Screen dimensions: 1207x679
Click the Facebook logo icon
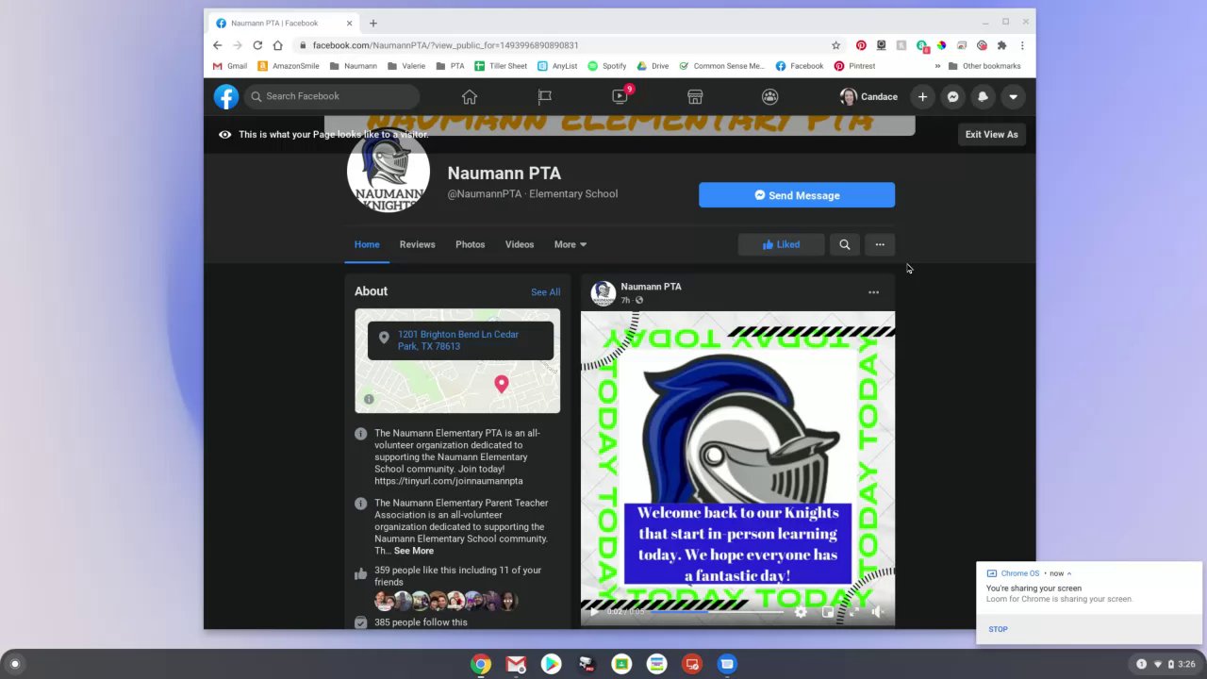225,96
